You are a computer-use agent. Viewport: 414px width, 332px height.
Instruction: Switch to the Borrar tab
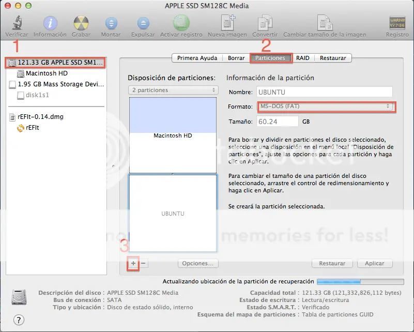pyautogui.click(x=236, y=58)
